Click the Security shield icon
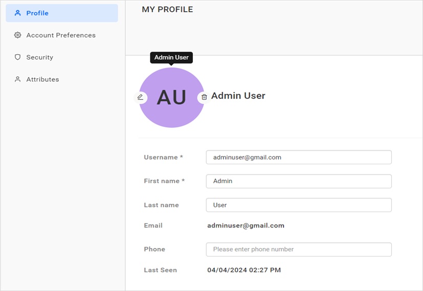This screenshot has width=423, height=291. coord(17,57)
